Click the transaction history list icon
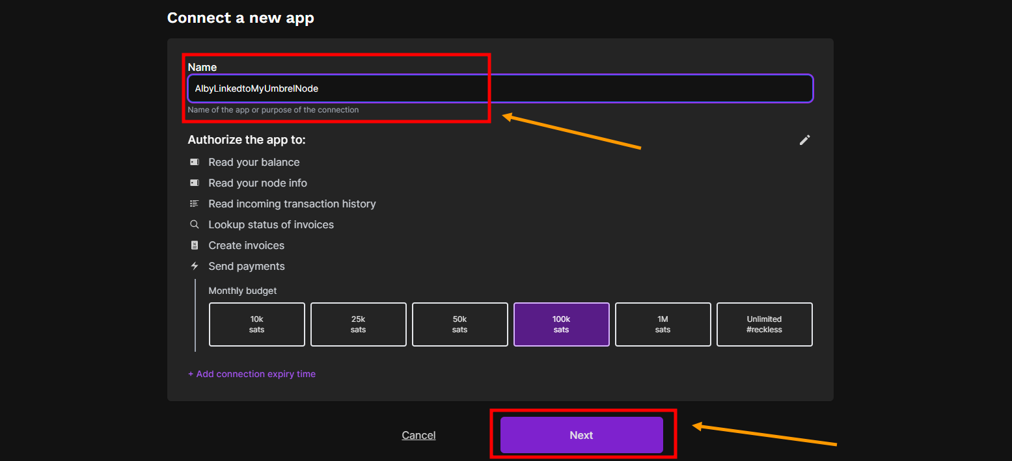The width and height of the screenshot is (1012, 461). pos(194,204)
